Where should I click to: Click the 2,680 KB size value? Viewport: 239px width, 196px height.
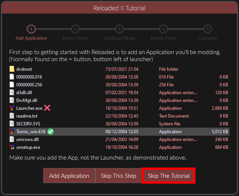pyautogui.click(x=220, y=108)
